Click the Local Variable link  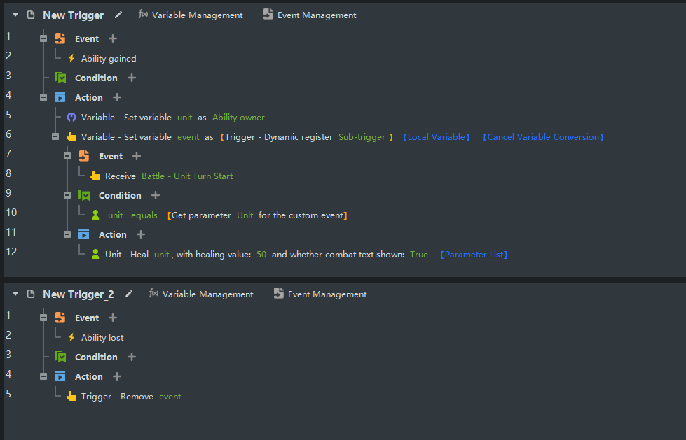[436, 137]
